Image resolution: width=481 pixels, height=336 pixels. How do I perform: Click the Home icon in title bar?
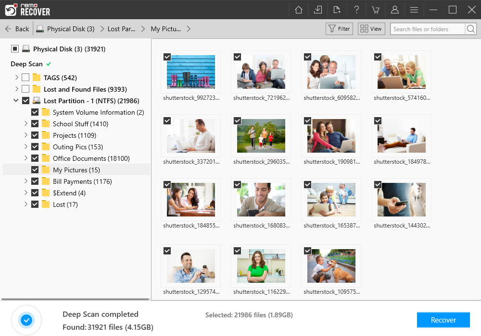(299, 10)
